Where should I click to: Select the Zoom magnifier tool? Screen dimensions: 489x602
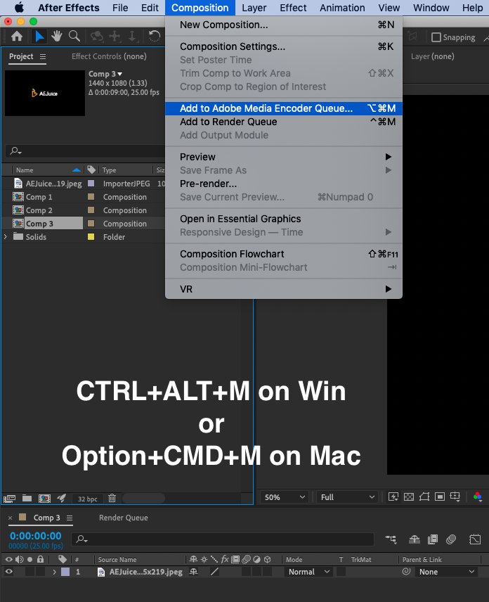74,37
